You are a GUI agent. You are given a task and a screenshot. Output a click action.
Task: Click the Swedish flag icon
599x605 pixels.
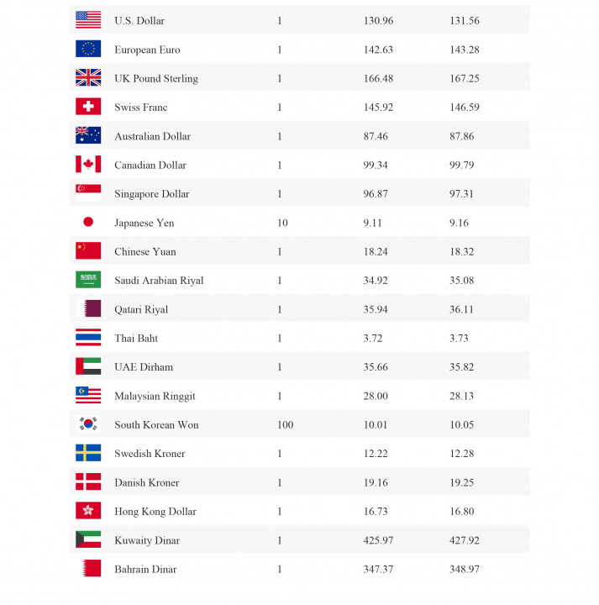(x=88, y=453)
